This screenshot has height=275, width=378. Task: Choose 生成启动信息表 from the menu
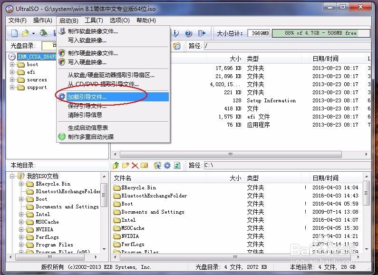point(113,128)
